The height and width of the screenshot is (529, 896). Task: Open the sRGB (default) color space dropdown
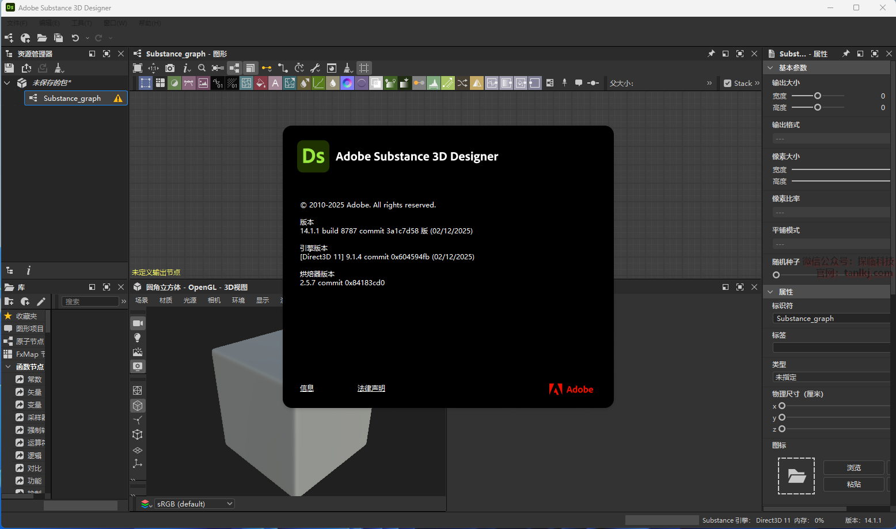[x=195, y=504]
